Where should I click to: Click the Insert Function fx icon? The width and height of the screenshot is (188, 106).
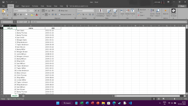28,22
